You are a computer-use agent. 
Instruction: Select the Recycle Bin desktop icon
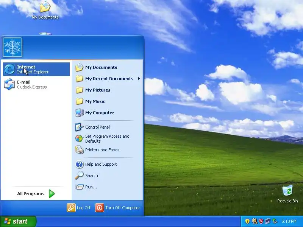287,194
